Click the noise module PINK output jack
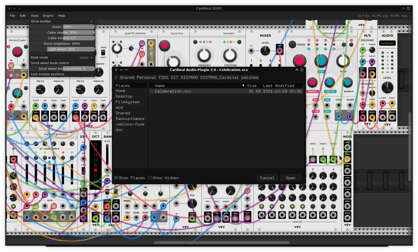This screenshot has height=252, width=418. [x=347, y=159]
